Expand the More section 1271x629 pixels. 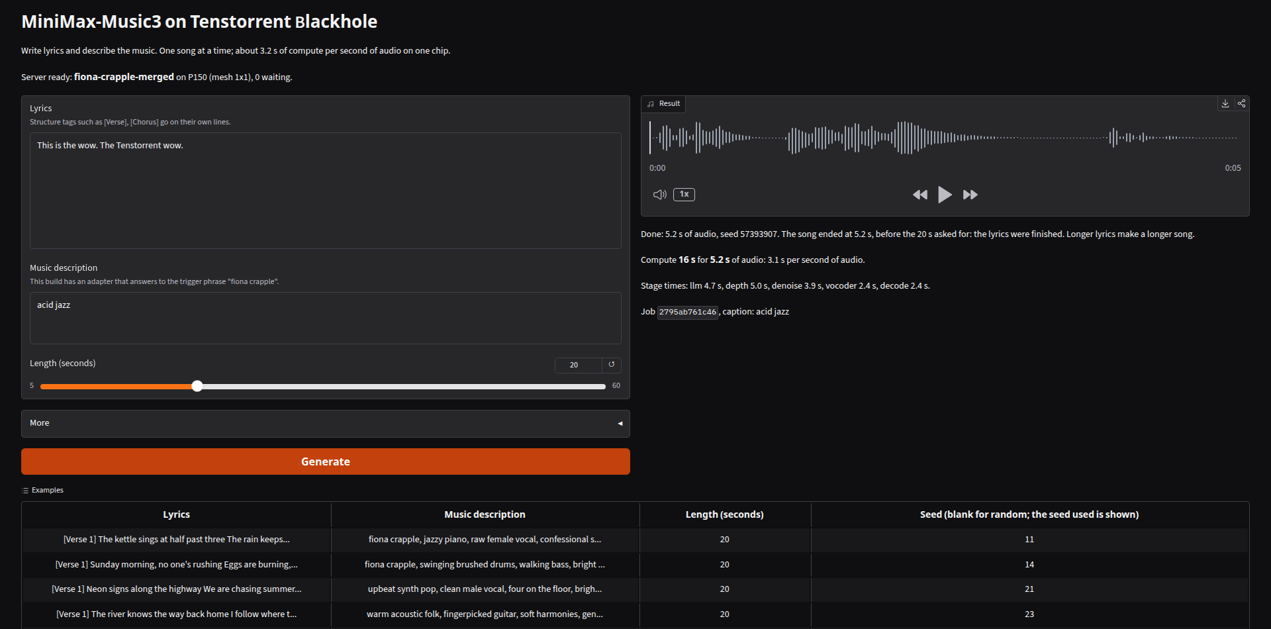326,423
